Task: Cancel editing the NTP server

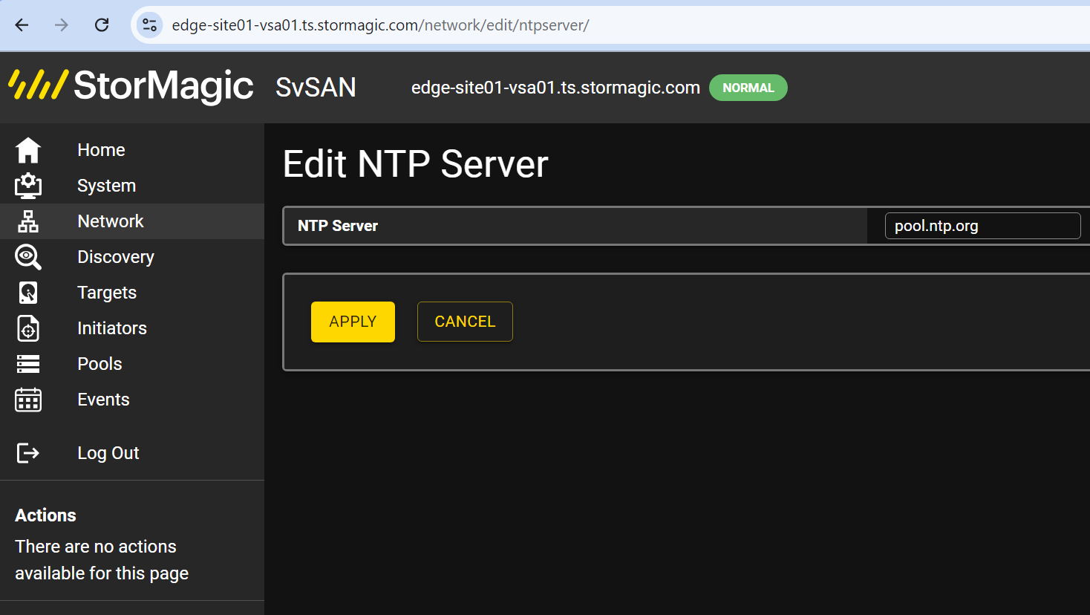Action: 465,322
